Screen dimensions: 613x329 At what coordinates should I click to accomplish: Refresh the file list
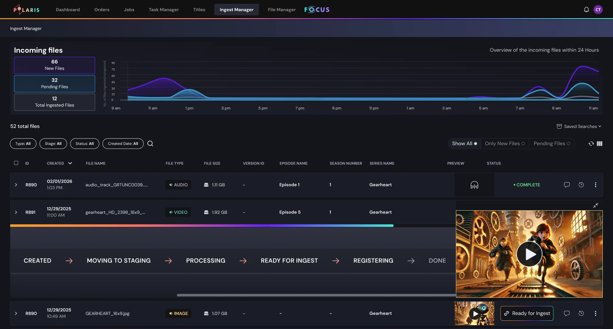tap(591, 144)
